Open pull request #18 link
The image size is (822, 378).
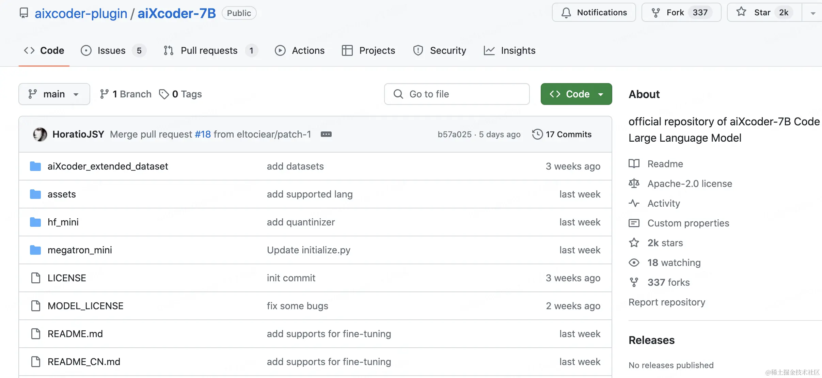[x=203, y=134]
